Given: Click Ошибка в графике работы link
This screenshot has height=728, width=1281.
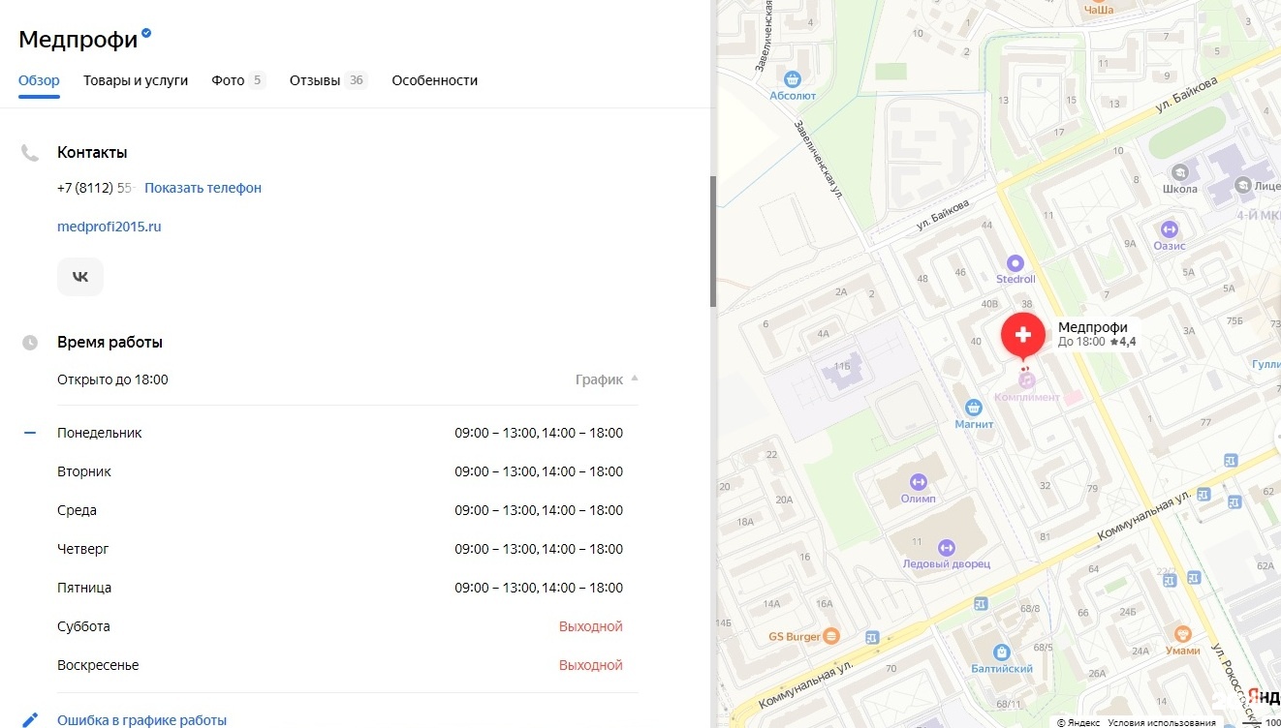Looking at the screenshot, I should (x=141, y=720).
